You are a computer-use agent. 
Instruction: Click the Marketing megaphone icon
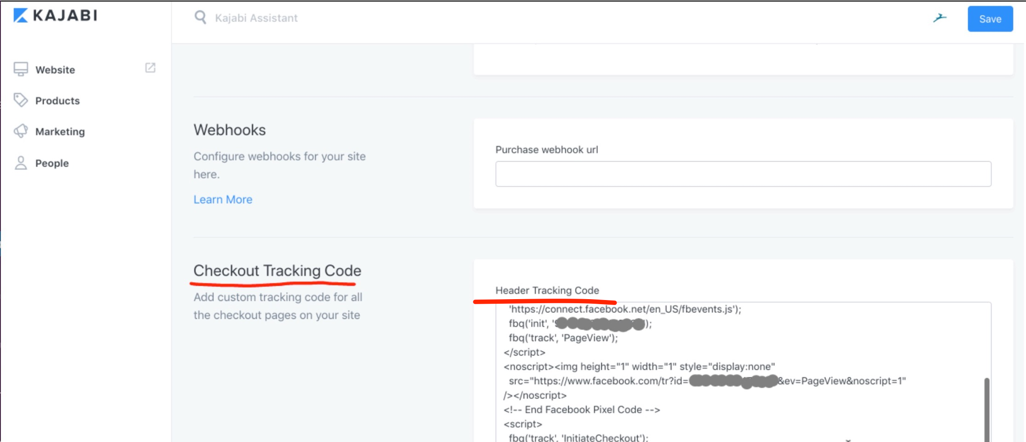pos(21,131)
